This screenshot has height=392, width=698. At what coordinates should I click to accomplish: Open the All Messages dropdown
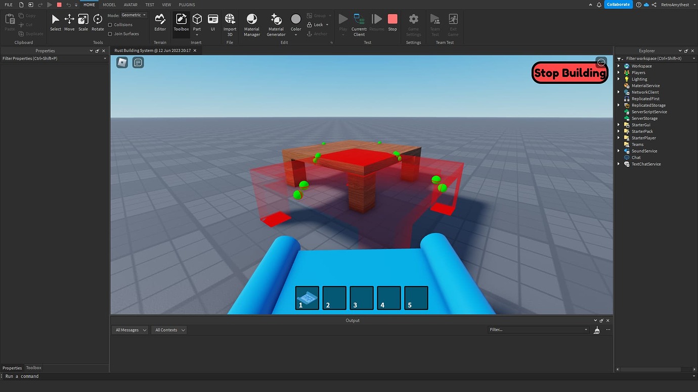[x=130, y=330]
